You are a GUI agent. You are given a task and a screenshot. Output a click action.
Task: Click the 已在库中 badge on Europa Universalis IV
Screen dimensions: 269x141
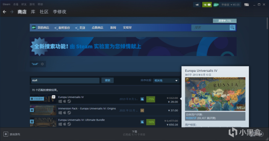pos(37,99)
